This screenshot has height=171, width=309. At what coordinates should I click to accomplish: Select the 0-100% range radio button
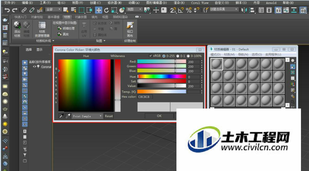coord(188,56)
